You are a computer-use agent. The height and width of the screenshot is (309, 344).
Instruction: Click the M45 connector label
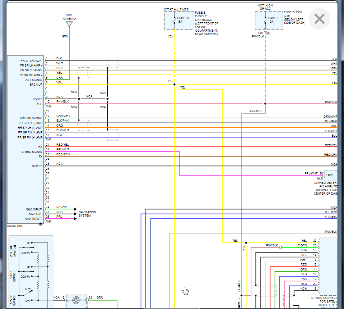click(x=48, y=140)
